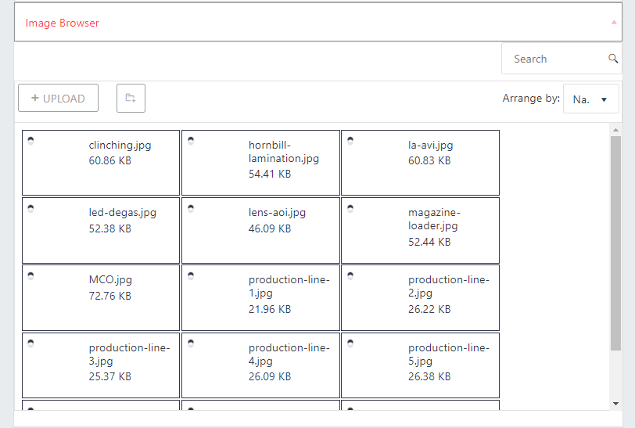Choose the led-degas.jpg file tile

pyautogui.click(x=101, y=230)
